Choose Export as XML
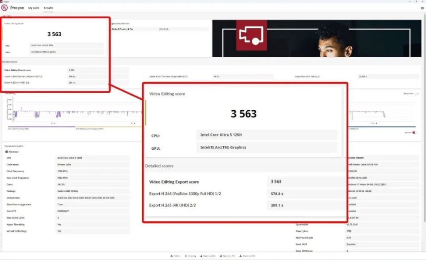Screen dimensions: 426x260 coord(247,256)
